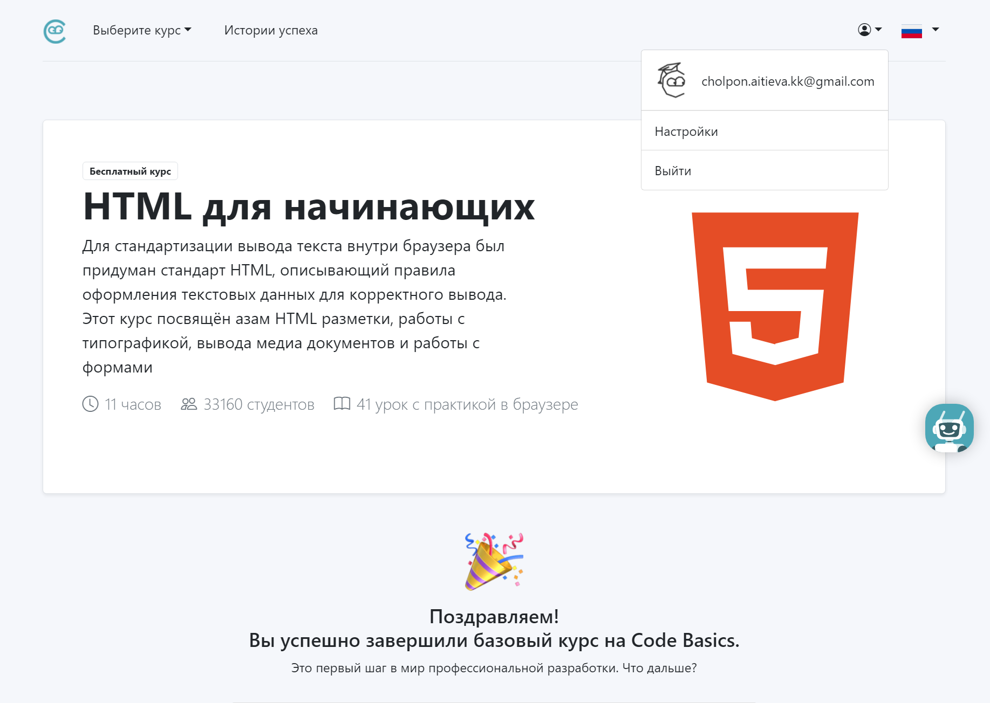Toggle the user account menu icon
This screenshot has height=703, width=990.
(x=870, y=30)
